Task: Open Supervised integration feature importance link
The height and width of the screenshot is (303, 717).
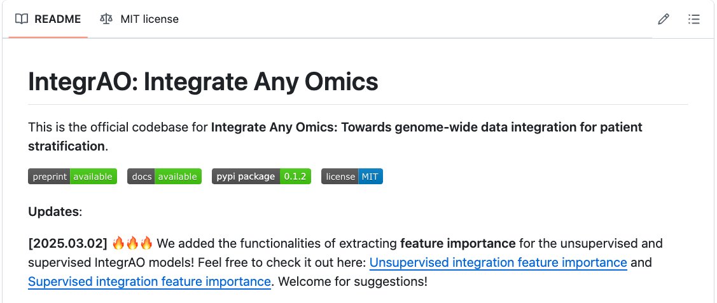Action: click(150, 281)
